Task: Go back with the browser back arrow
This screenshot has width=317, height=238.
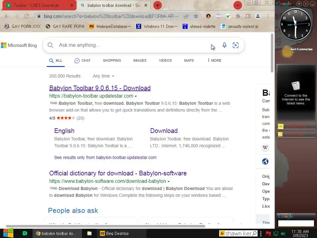Action: click(7, 16)
